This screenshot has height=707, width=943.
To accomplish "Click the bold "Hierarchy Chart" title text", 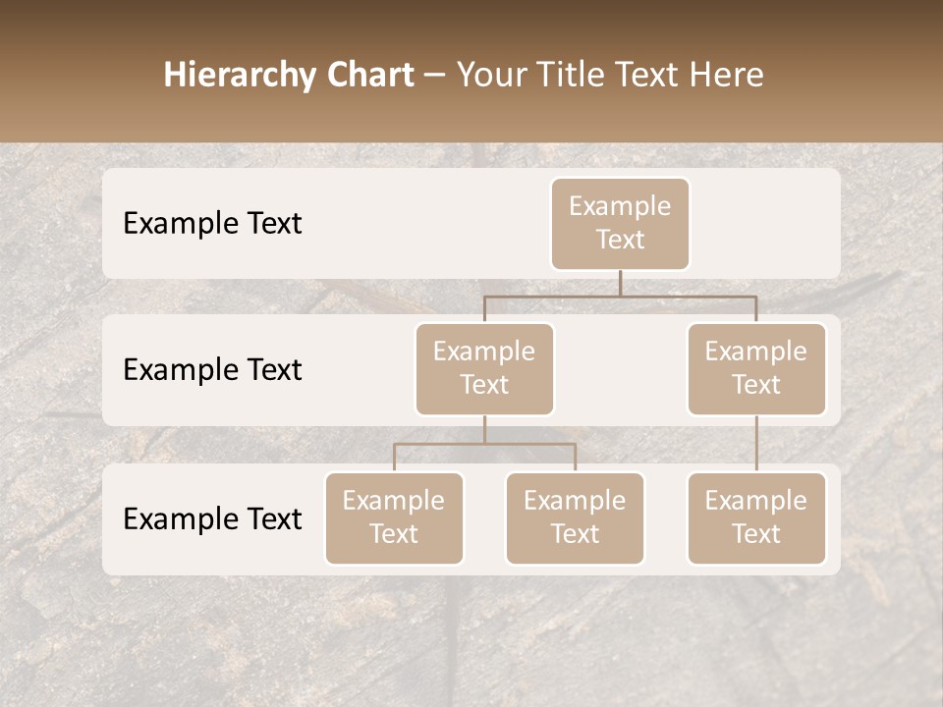I will 288,75.
